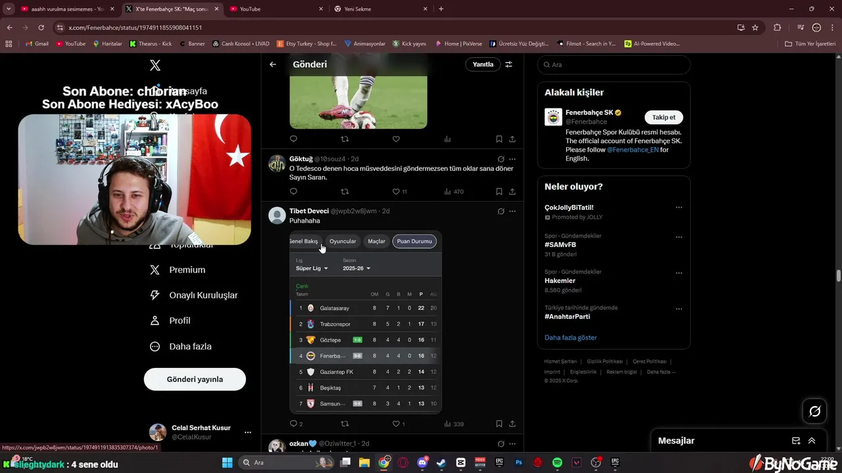842x473 pixels.
Task: View analytics showing 470 on Göktuğ's reply
Action: click(454, 192)
